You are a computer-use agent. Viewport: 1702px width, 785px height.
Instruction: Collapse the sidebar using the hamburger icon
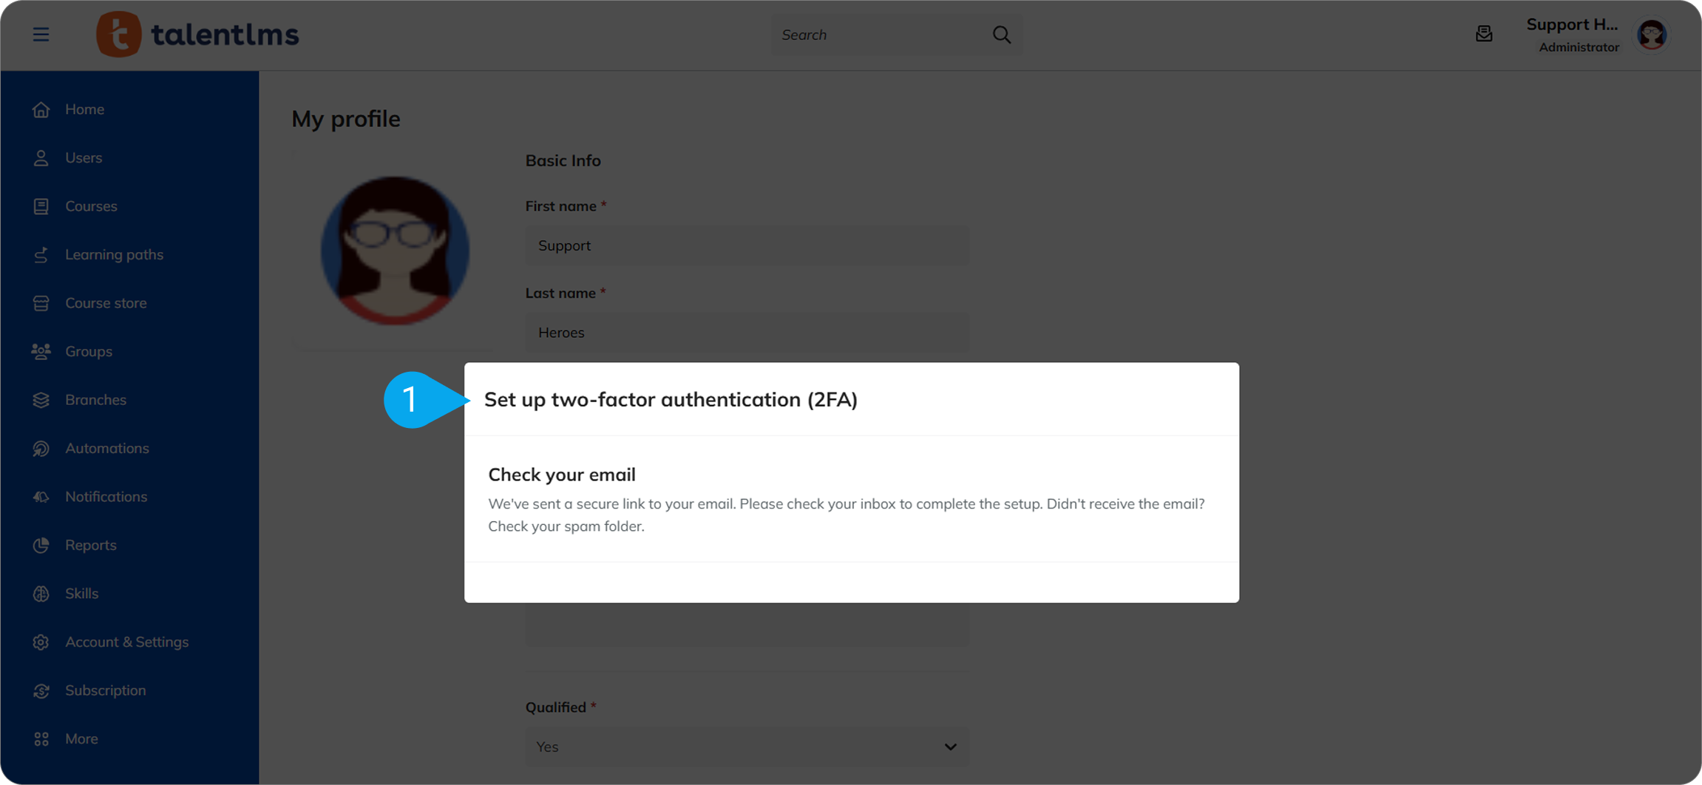(41, 34)
